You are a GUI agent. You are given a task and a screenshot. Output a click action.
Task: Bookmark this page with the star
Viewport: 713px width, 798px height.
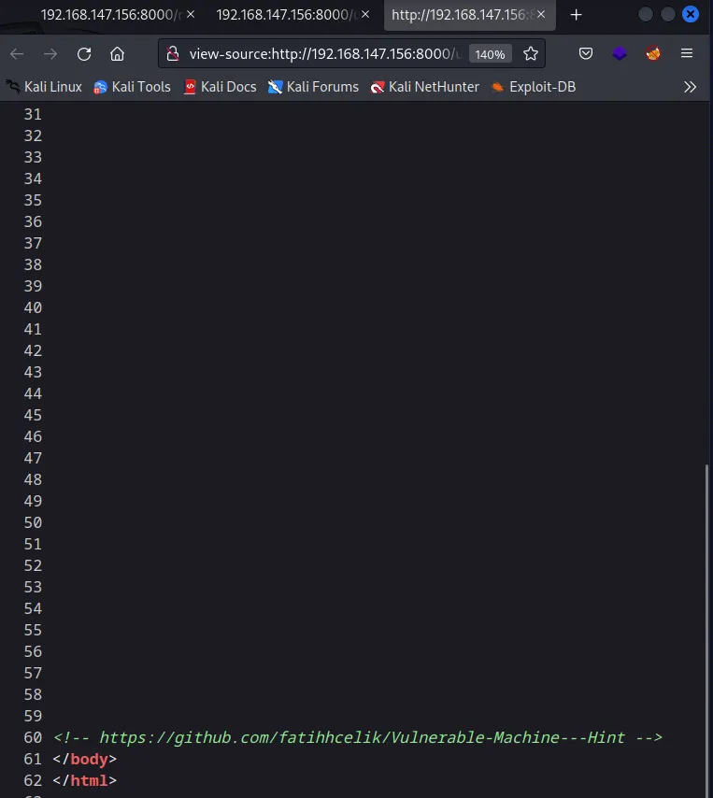coord(531,53)
